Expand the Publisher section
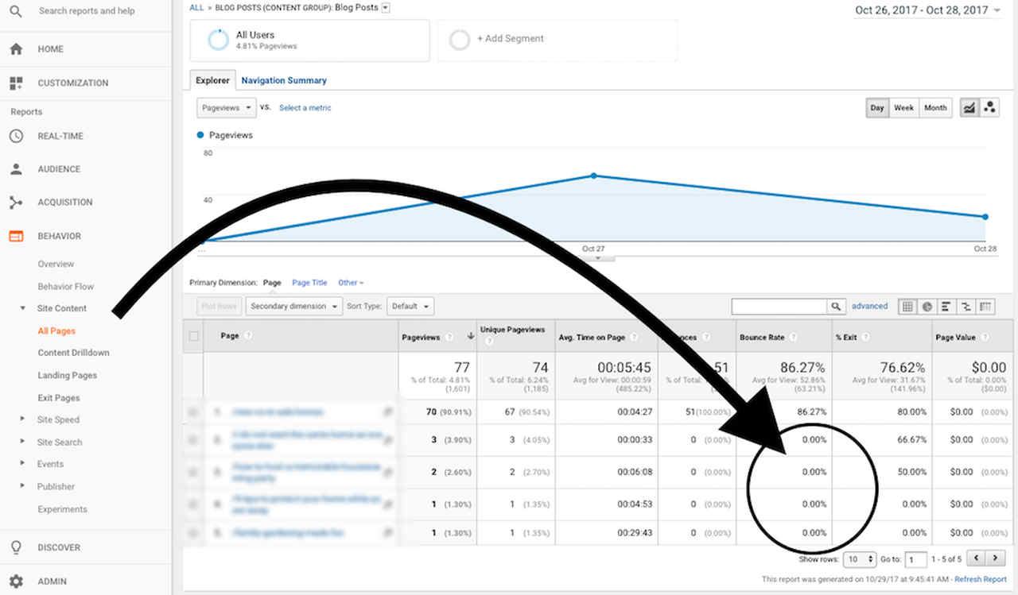 pos(22,486)
